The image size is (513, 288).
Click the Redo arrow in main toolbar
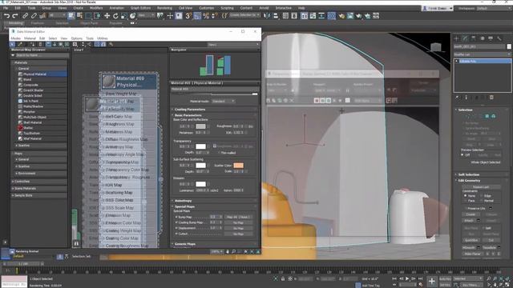(15, 16)
